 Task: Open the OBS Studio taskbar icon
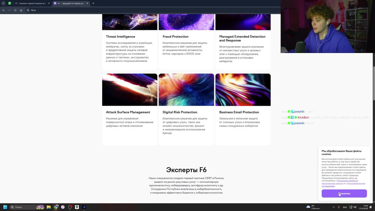(x=70, y=207)
